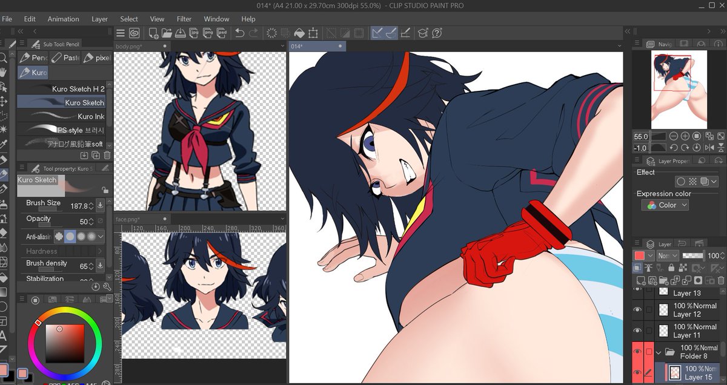Open command bar hamburger menu

[121, 33]
